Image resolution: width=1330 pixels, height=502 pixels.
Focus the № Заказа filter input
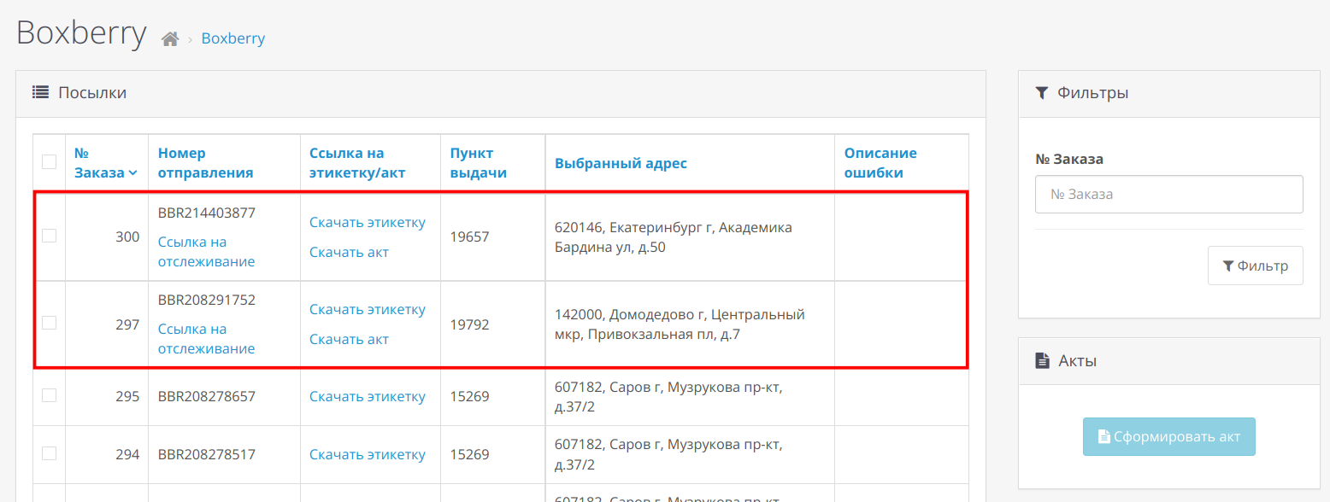(x=1168, y=194)
